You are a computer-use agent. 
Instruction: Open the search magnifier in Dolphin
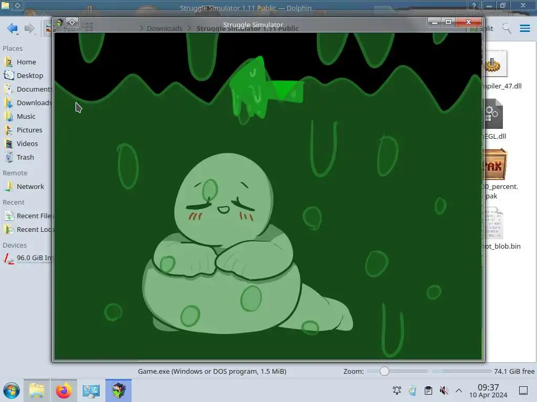pos(507,28)
